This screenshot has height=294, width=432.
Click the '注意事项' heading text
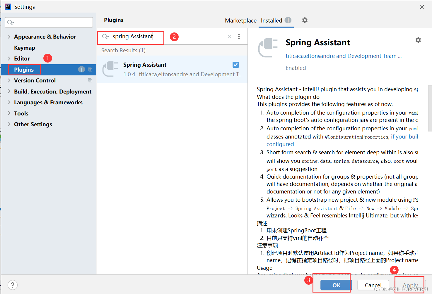[x=267, y=245]
